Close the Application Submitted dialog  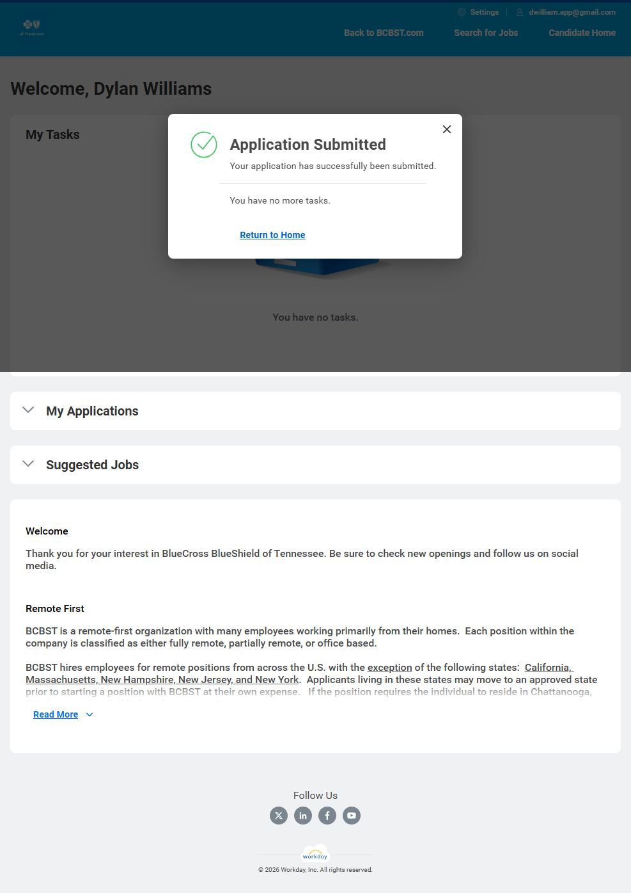point(447,129)
